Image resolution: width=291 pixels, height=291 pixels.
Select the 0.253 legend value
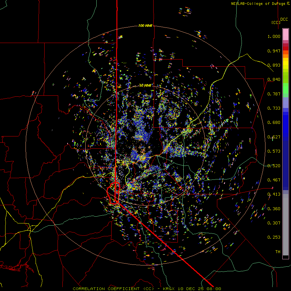[274, 237]
